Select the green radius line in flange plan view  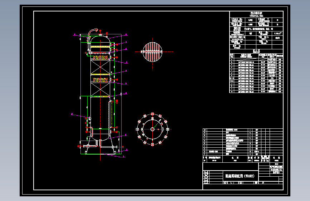[x=157, y=124]
